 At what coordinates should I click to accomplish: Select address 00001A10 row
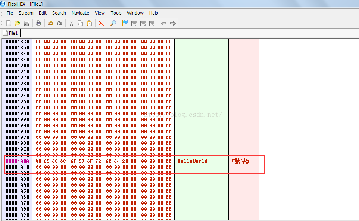coord(18,167)
